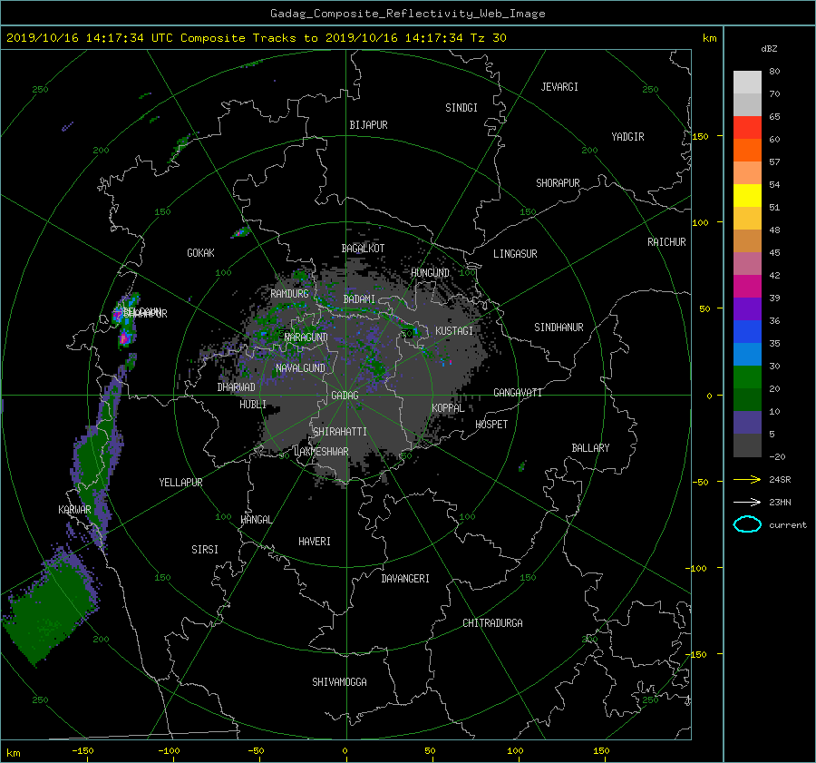Viewport: 816px width, 763px height.
Task: Select the green 30 dBZ color swatch
Action: [x=747, y=377]
